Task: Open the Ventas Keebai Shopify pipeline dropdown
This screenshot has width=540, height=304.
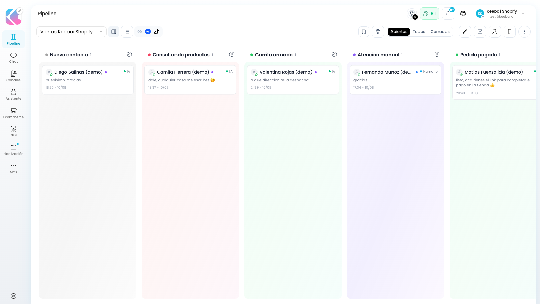Action: 72,32
